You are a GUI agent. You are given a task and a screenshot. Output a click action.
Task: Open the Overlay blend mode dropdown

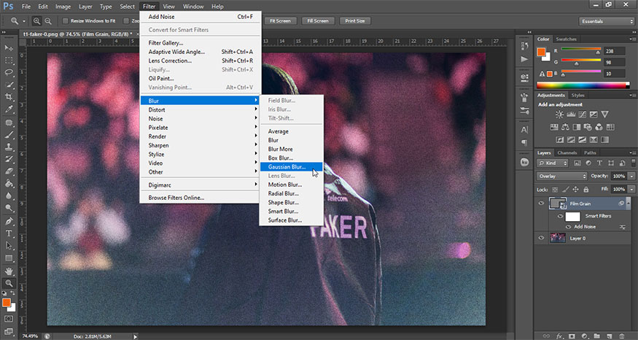coord(561,177)
